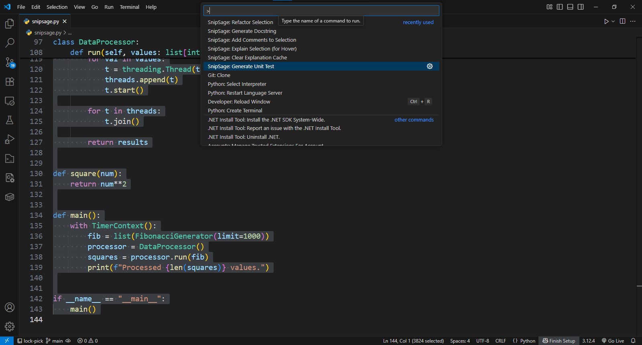Select the Git: Clone command
The width and height of the screenshot is (642, 345).
click(x=321, y=75)
